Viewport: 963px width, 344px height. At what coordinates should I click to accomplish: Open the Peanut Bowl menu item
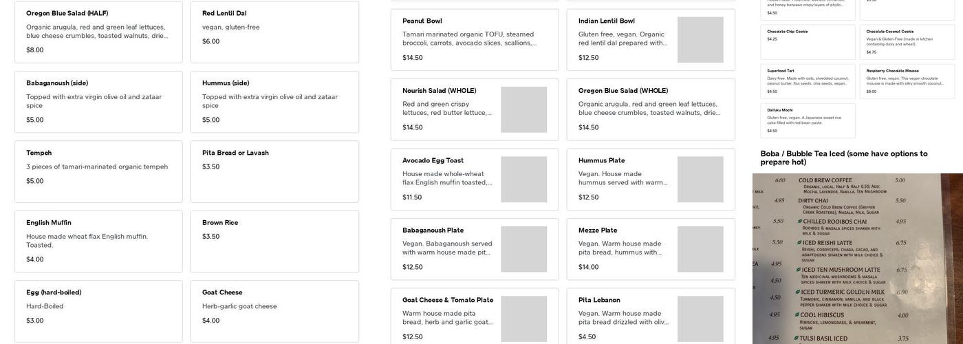pos(475,39)
